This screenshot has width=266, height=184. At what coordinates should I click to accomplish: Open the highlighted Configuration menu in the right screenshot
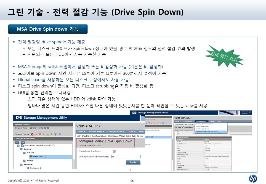pos(201,121)
